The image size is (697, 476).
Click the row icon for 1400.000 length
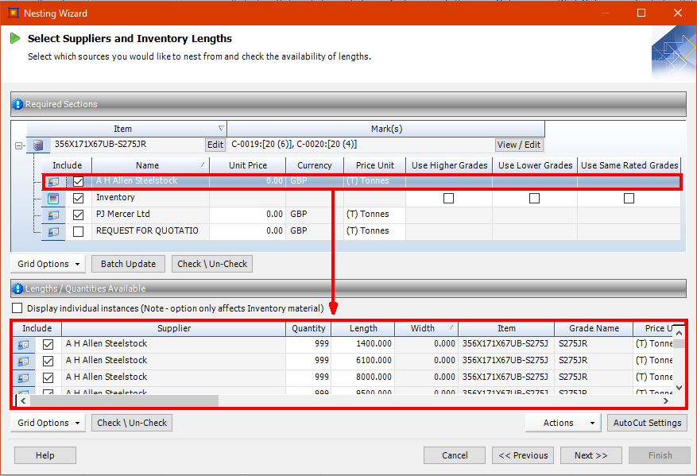point(24,344)
